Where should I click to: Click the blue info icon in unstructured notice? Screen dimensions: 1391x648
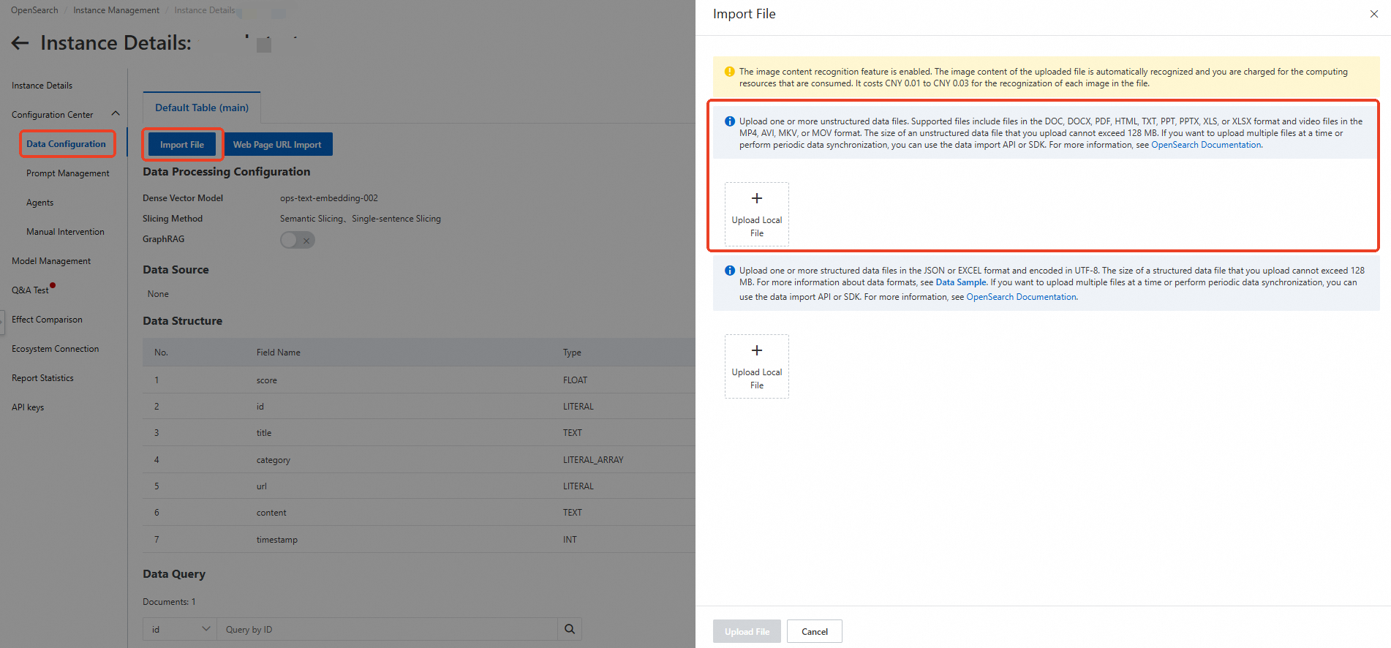tap(729, 121)
